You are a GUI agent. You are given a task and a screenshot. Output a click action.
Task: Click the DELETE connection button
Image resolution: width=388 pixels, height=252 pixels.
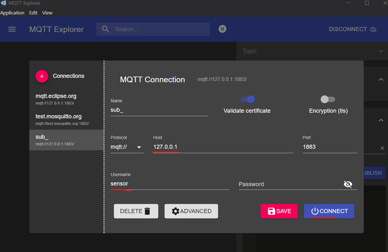(136, 211)
